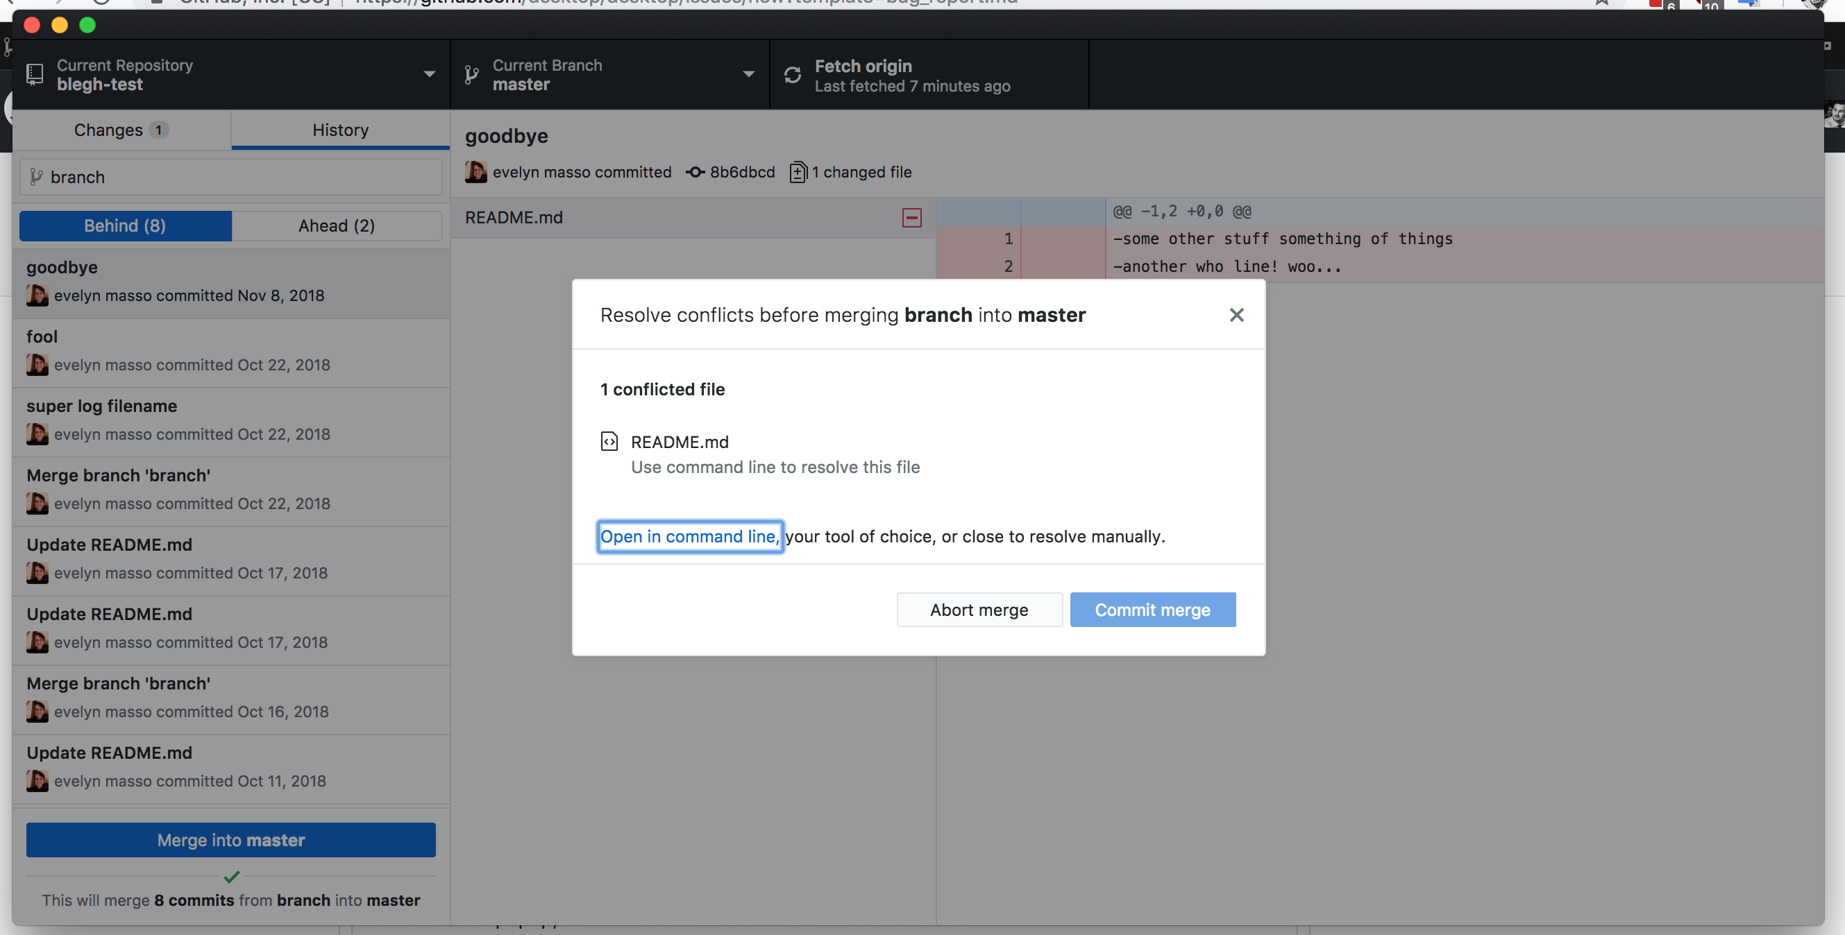This screenshot has width=1845, height=935.
Task: Open the Current Repository dropdown
Action: (x=429, y=74)
